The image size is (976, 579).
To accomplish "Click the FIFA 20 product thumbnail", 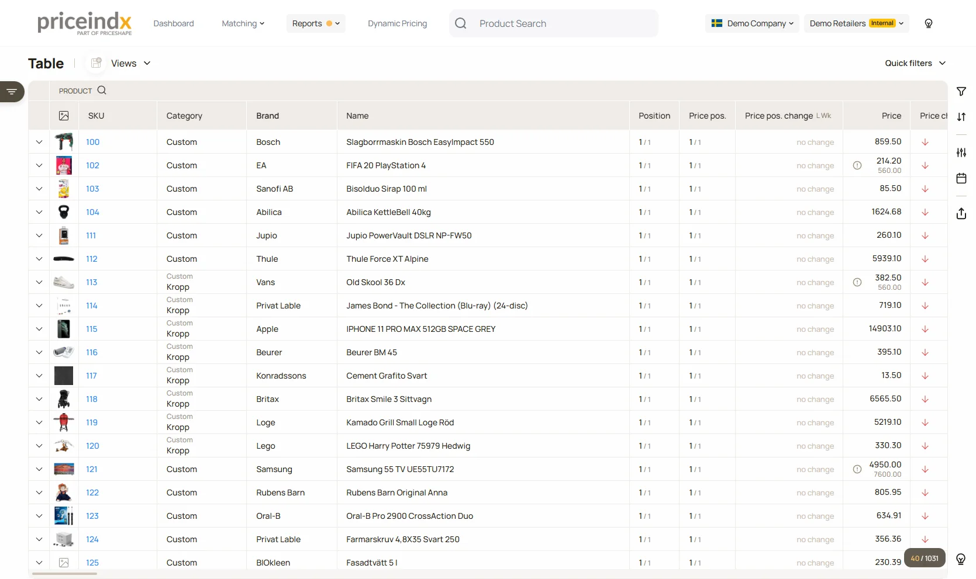I will point(64,165).
